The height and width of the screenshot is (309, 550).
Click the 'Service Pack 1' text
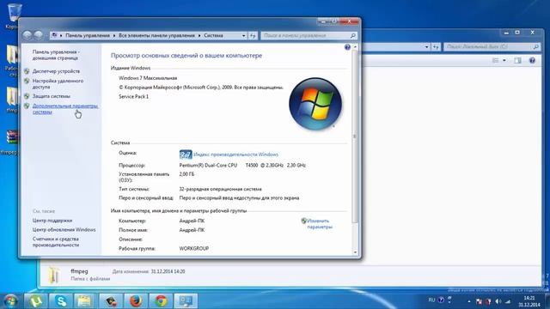[134, 96]
